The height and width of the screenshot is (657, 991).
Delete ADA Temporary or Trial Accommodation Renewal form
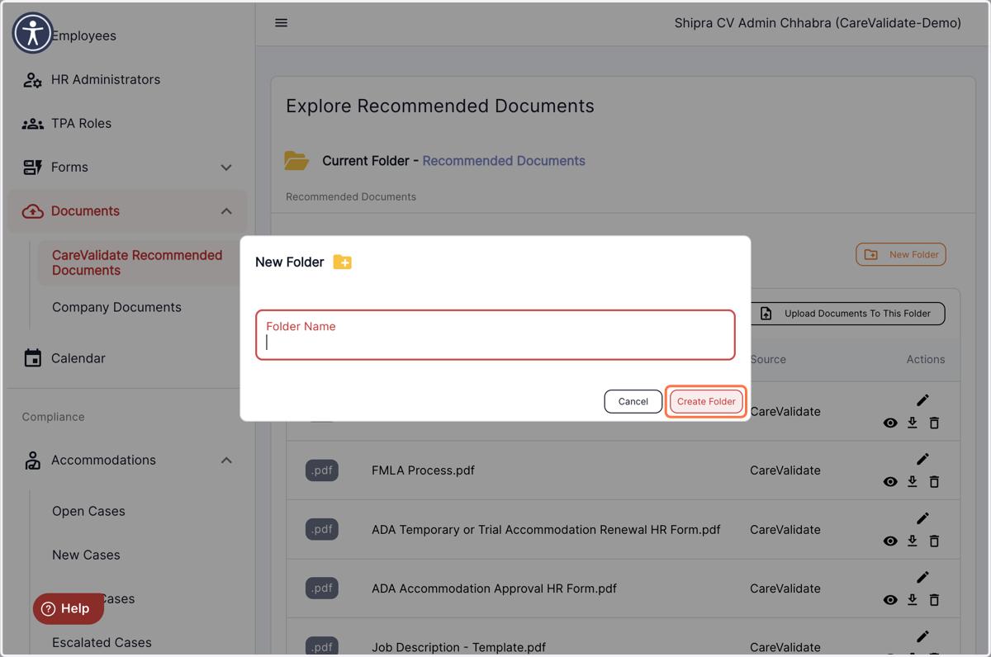coord(934,541)
